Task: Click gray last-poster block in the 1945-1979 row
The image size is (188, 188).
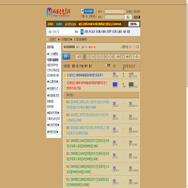Action: pyautogui.click(x=131, y=85)
